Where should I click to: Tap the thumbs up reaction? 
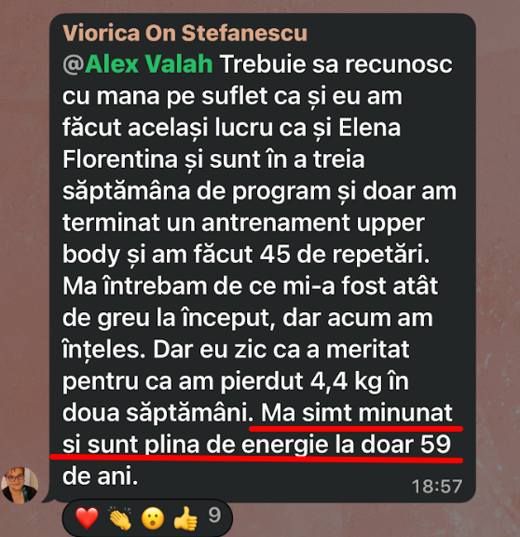pos(185,518)
